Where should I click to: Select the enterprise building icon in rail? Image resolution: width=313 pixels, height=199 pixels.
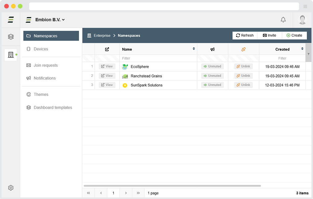[11, 55]
